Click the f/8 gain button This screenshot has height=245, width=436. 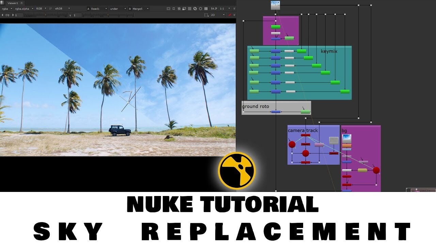pyautogui.click(x=7, y=15)
